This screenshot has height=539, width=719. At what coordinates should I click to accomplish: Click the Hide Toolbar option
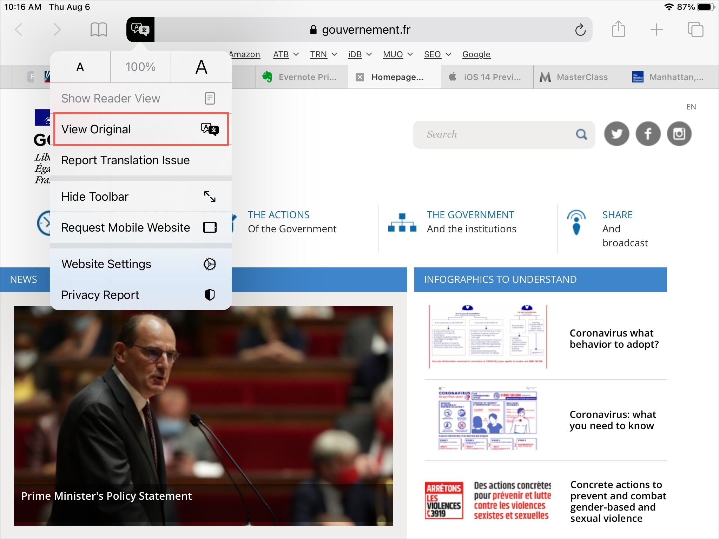coord(138,197)
